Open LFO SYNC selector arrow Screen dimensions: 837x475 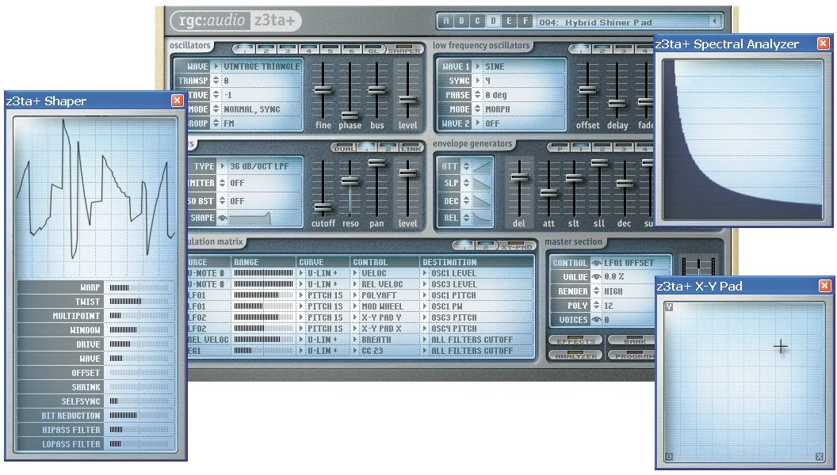(478, 81)
